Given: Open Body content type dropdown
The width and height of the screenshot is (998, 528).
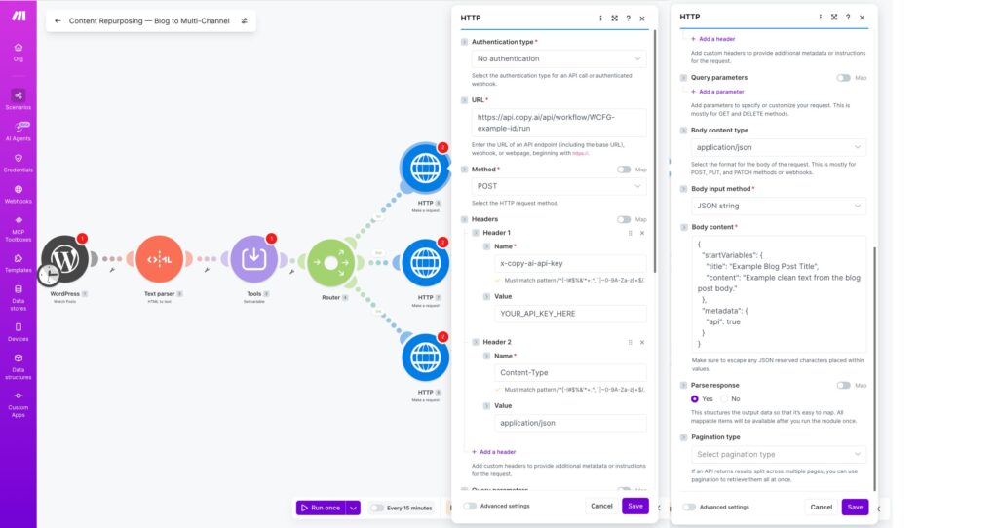Looking at the screenshot, I should pyautogui.click(x=779, y=147).
